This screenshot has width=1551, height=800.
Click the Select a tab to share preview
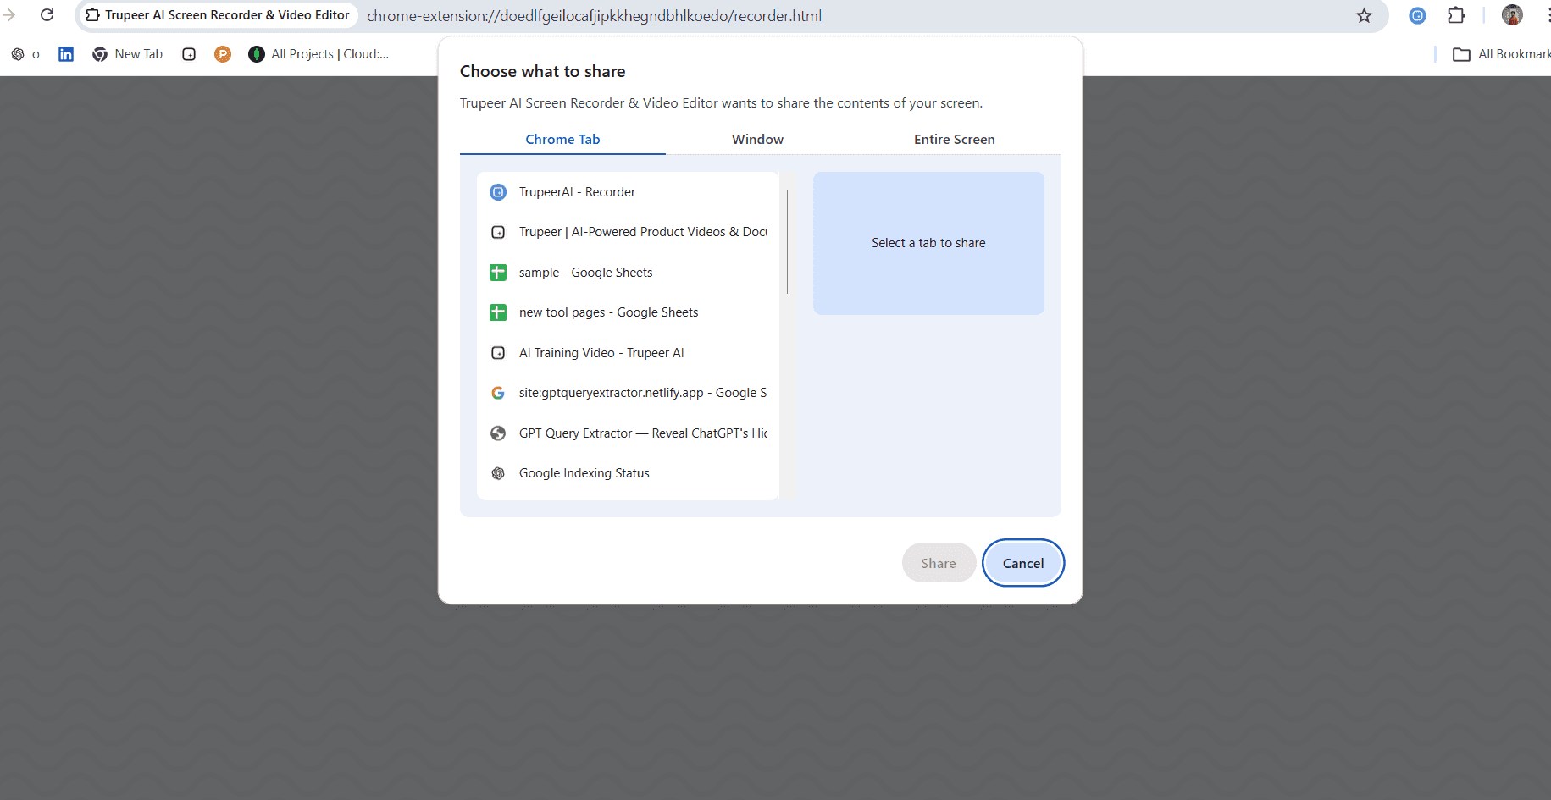[928, 243]
